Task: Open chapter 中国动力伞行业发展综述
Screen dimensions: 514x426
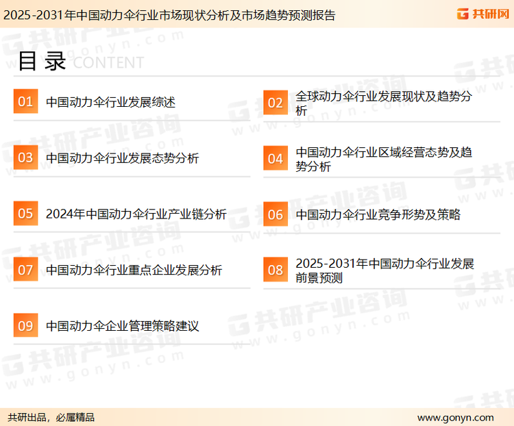Action: point(111,102)
